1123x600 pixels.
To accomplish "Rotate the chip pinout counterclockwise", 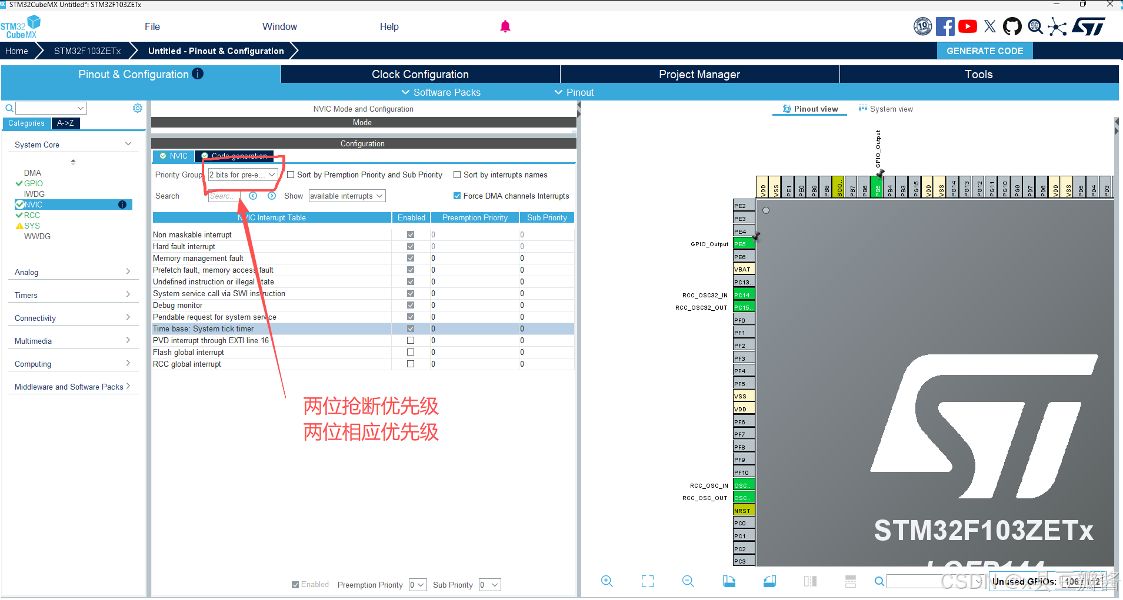I will point(769,581).
